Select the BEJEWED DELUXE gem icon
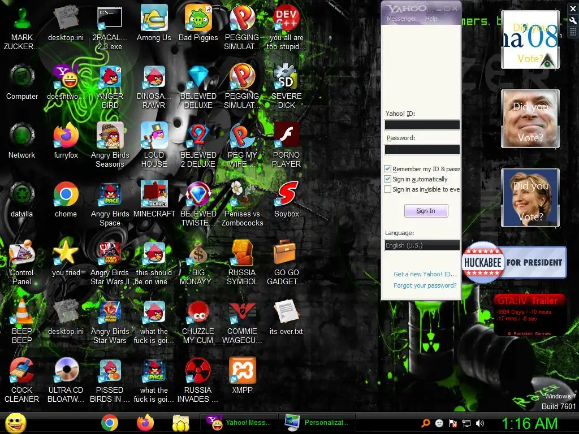Image resolution: width=579 pixels, height=434 pixels. pyautogui.click(x=198, y=86)
